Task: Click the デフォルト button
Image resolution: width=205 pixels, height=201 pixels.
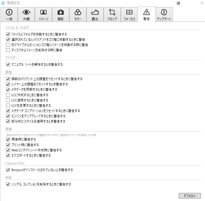Action: click(x=189, y=196)
